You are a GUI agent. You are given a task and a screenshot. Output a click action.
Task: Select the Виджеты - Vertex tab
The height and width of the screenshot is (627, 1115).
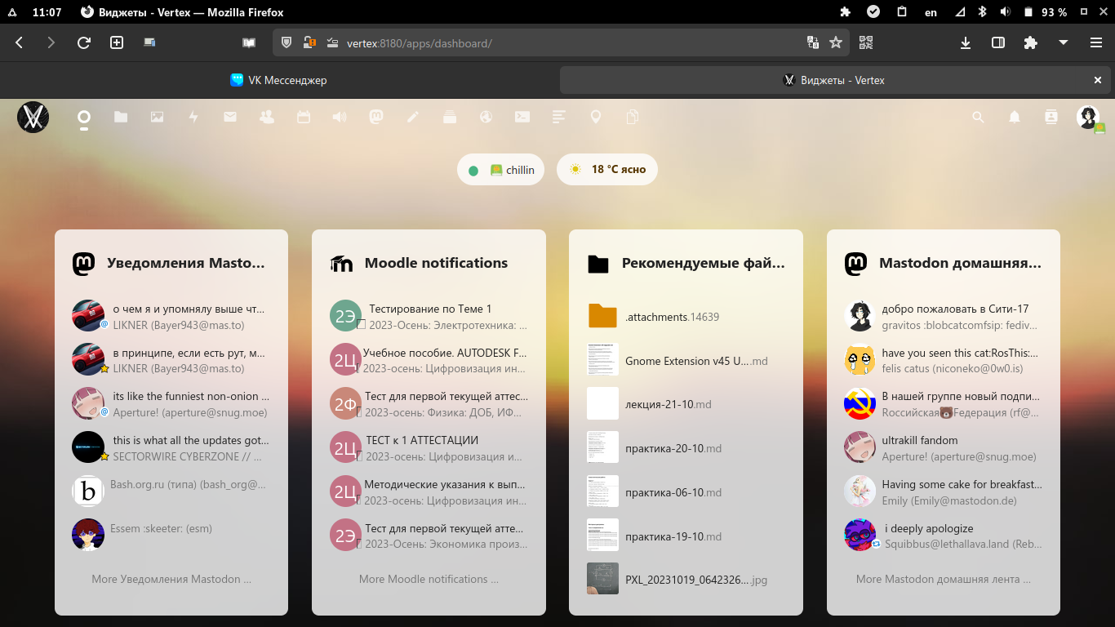[x=833, y=80]
